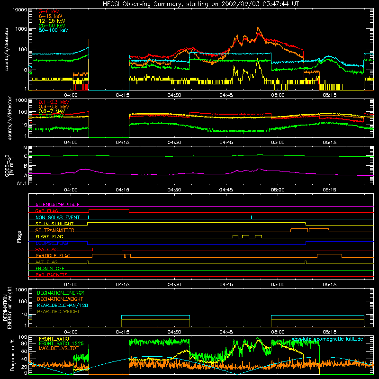This screenshot has height=379, width=379.
Task: Click the green "7-20 MeV" legend entry
Action: (x=51, y=116)
